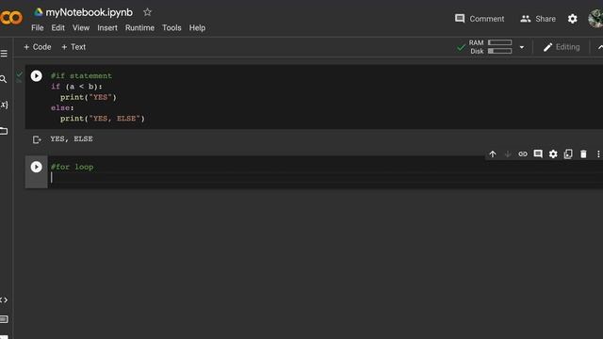Add a new Text cell
The height and width of the screenshot is (339, 603).
(73, 47)
